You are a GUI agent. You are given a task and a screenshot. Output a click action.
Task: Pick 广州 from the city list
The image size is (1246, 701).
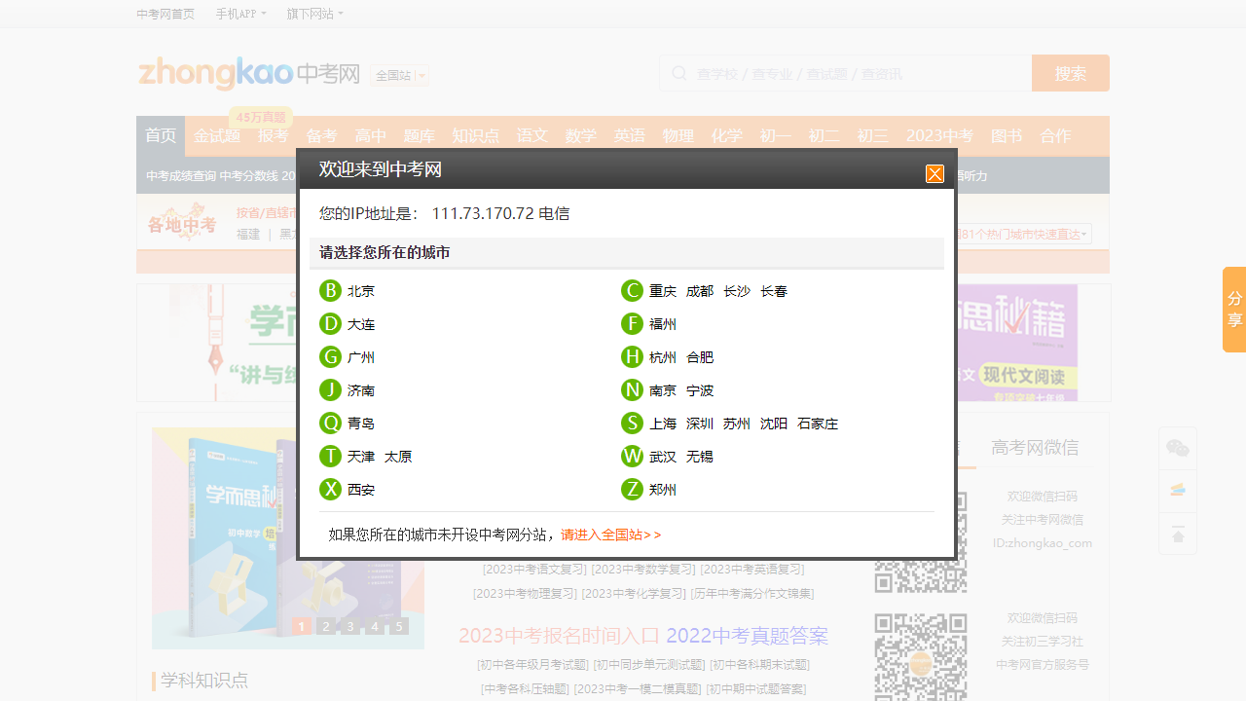[x=361, y=357]
